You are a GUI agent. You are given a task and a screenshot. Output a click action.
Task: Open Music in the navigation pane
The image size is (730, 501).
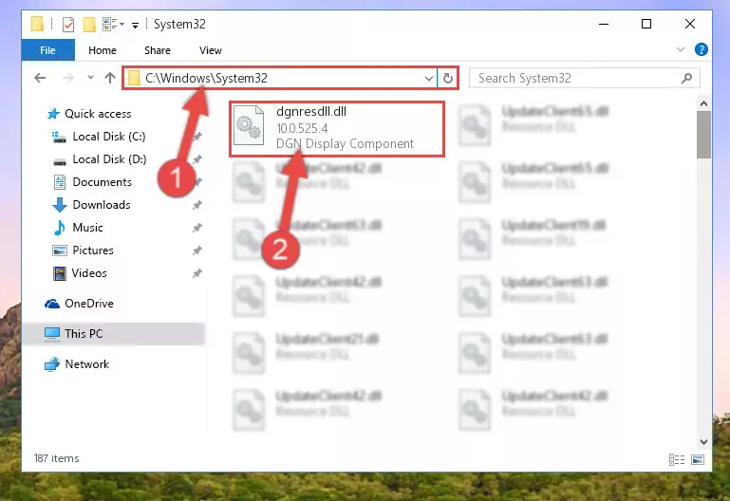pos(87,228)
